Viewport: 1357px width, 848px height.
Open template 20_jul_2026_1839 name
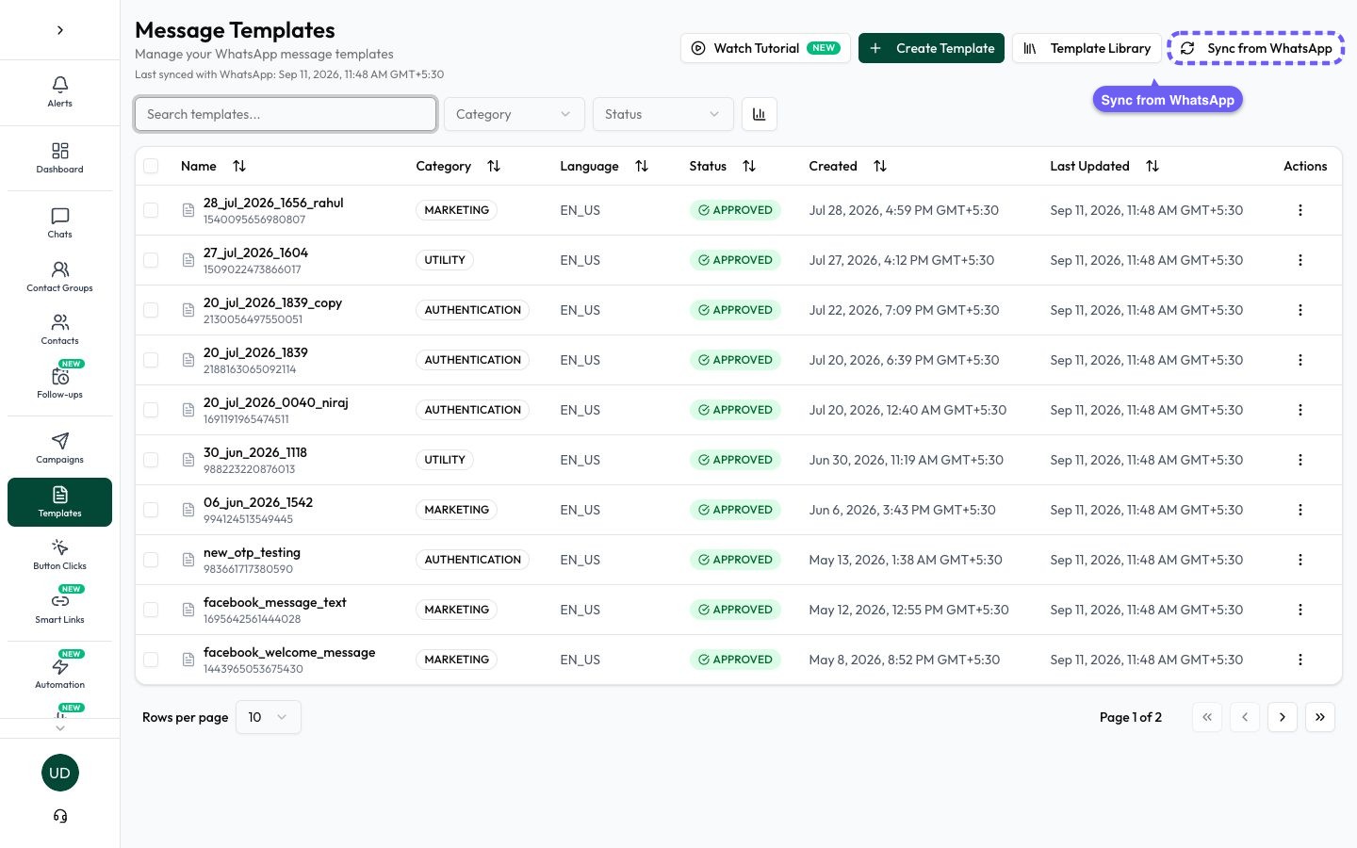click(x=255, y=352)
